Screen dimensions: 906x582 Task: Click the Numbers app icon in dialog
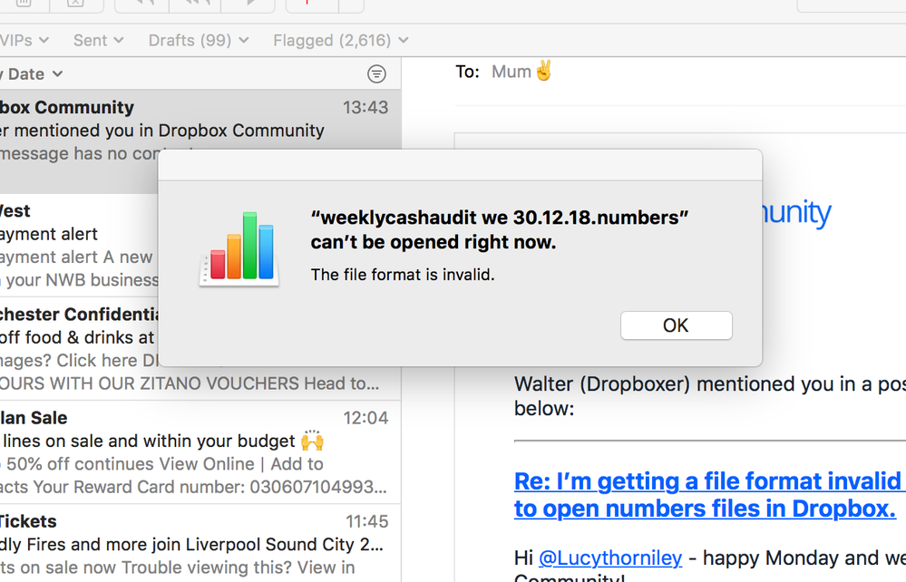(239, 248)
